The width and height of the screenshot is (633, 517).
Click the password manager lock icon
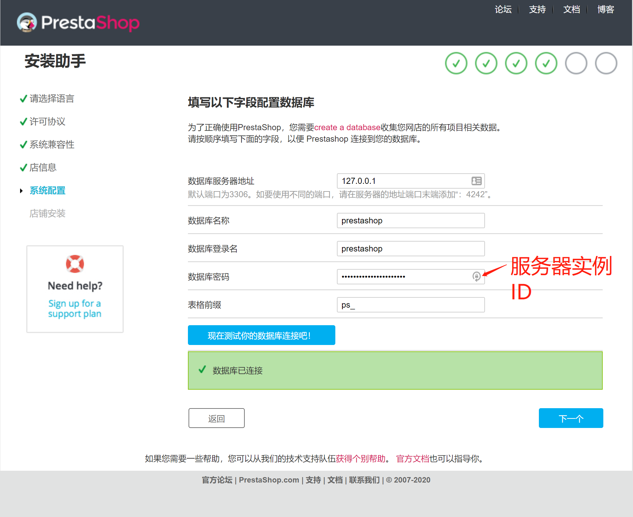coord(476,276)
